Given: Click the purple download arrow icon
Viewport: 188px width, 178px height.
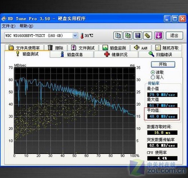Looking at the screenshot, I should click(159, 36).
